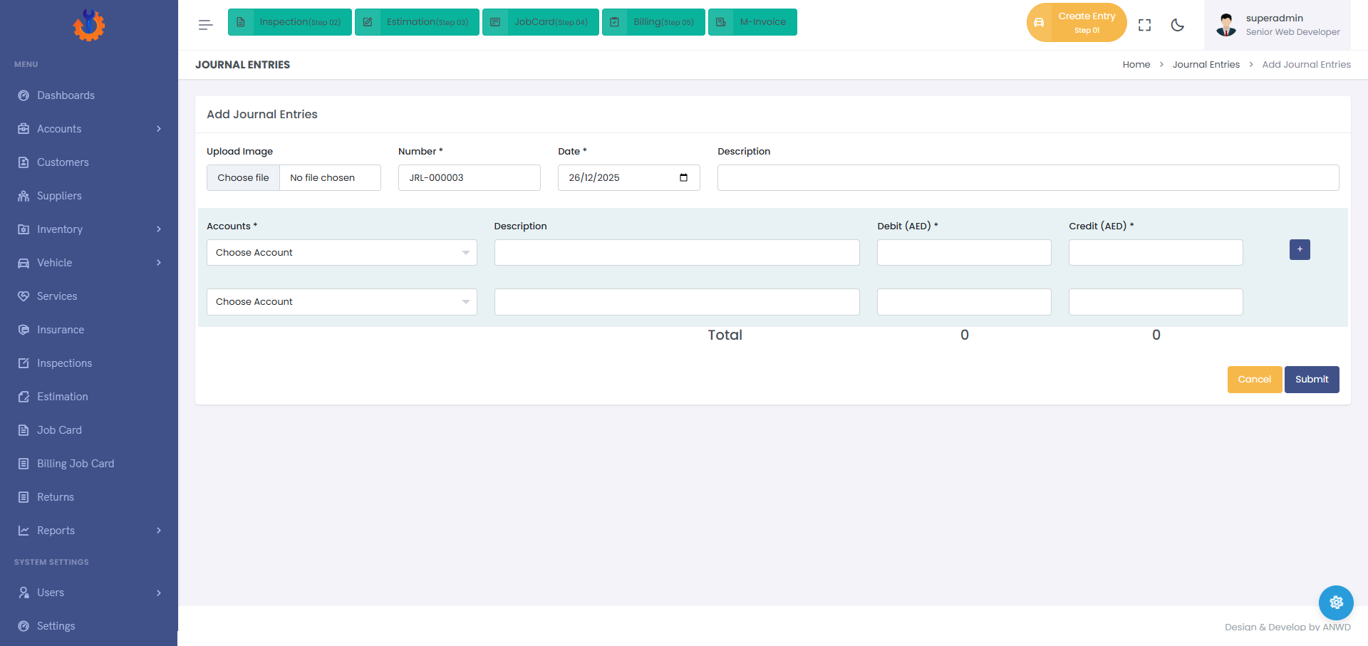Click the Estimation sidebar icon
The image size is (1368, 646).
click(24, 397)
